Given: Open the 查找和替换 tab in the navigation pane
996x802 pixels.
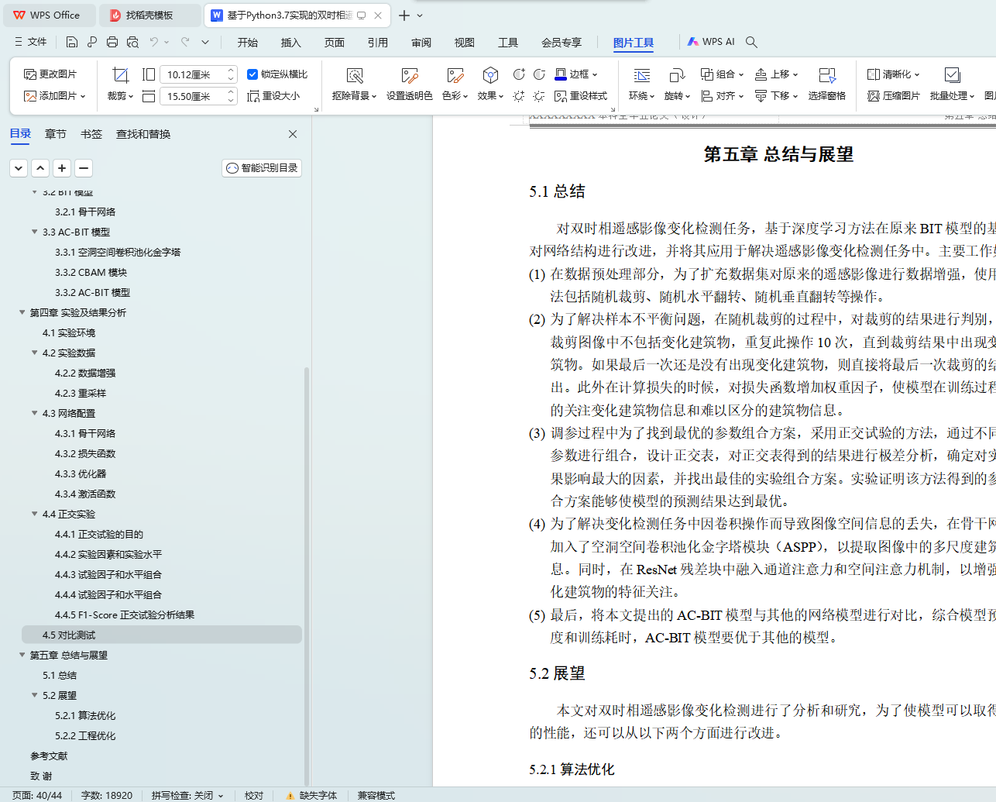Looking at the screenshot, I should (143, 134).
